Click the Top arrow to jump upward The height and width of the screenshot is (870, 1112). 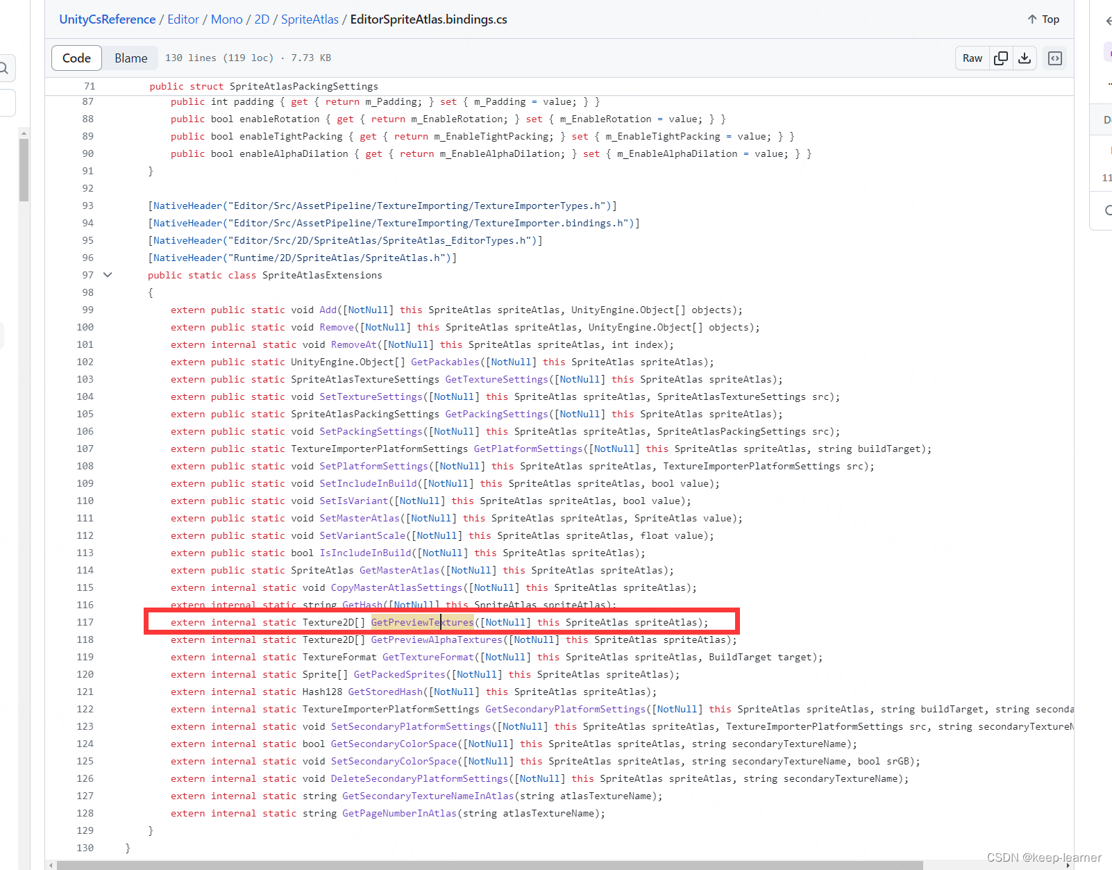[1043, 19]
